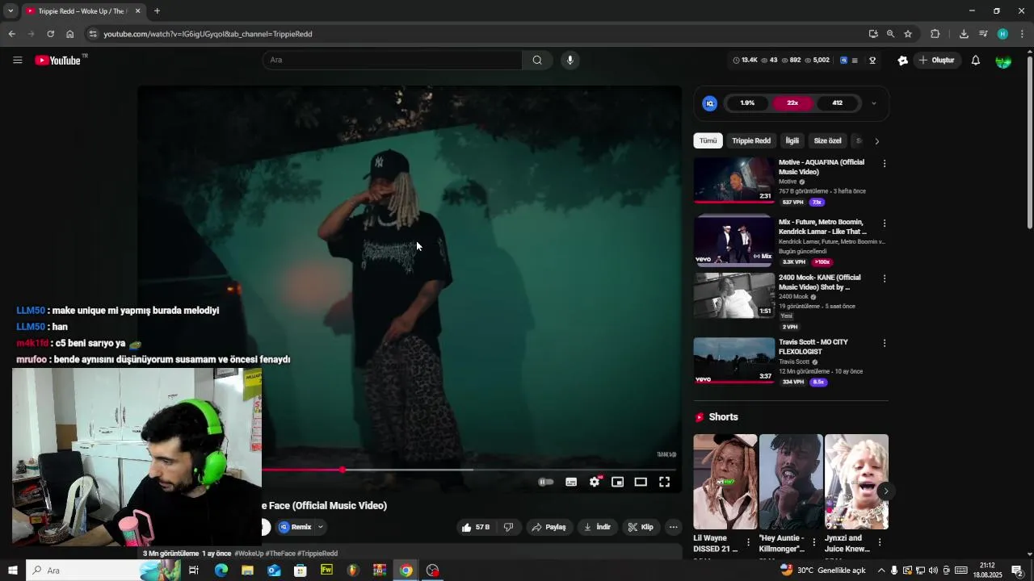The height and width of the screenshot is (581, 1034).
Task: Open options for Travis Scott MO CITY video
Action: [x=885, y=343]
